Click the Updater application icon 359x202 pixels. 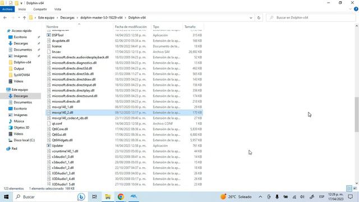[x=49, y=146]
